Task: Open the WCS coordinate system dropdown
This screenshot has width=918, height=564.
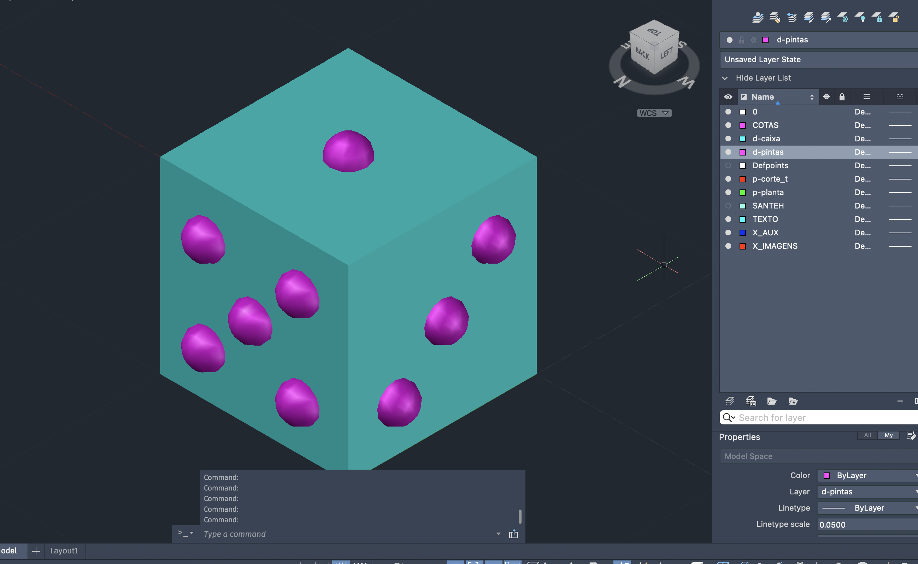Action: point(654,113)
